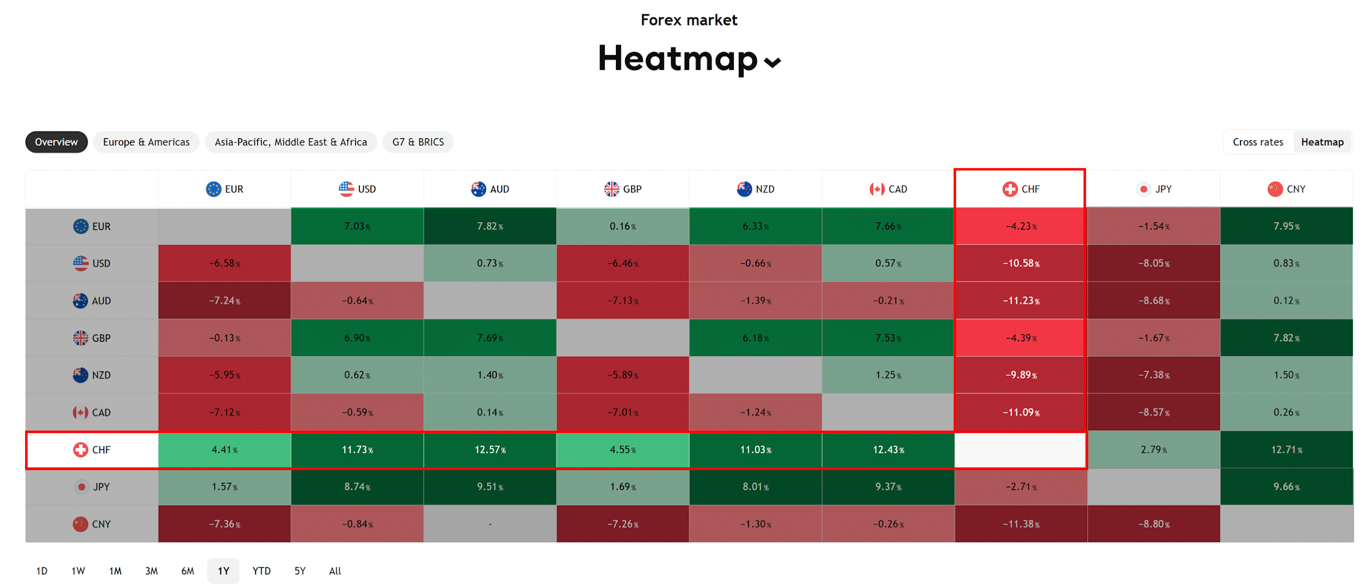1365x587 pixels.
Task: Click the AUD flag icon in row header
Action: click(80, 301)
